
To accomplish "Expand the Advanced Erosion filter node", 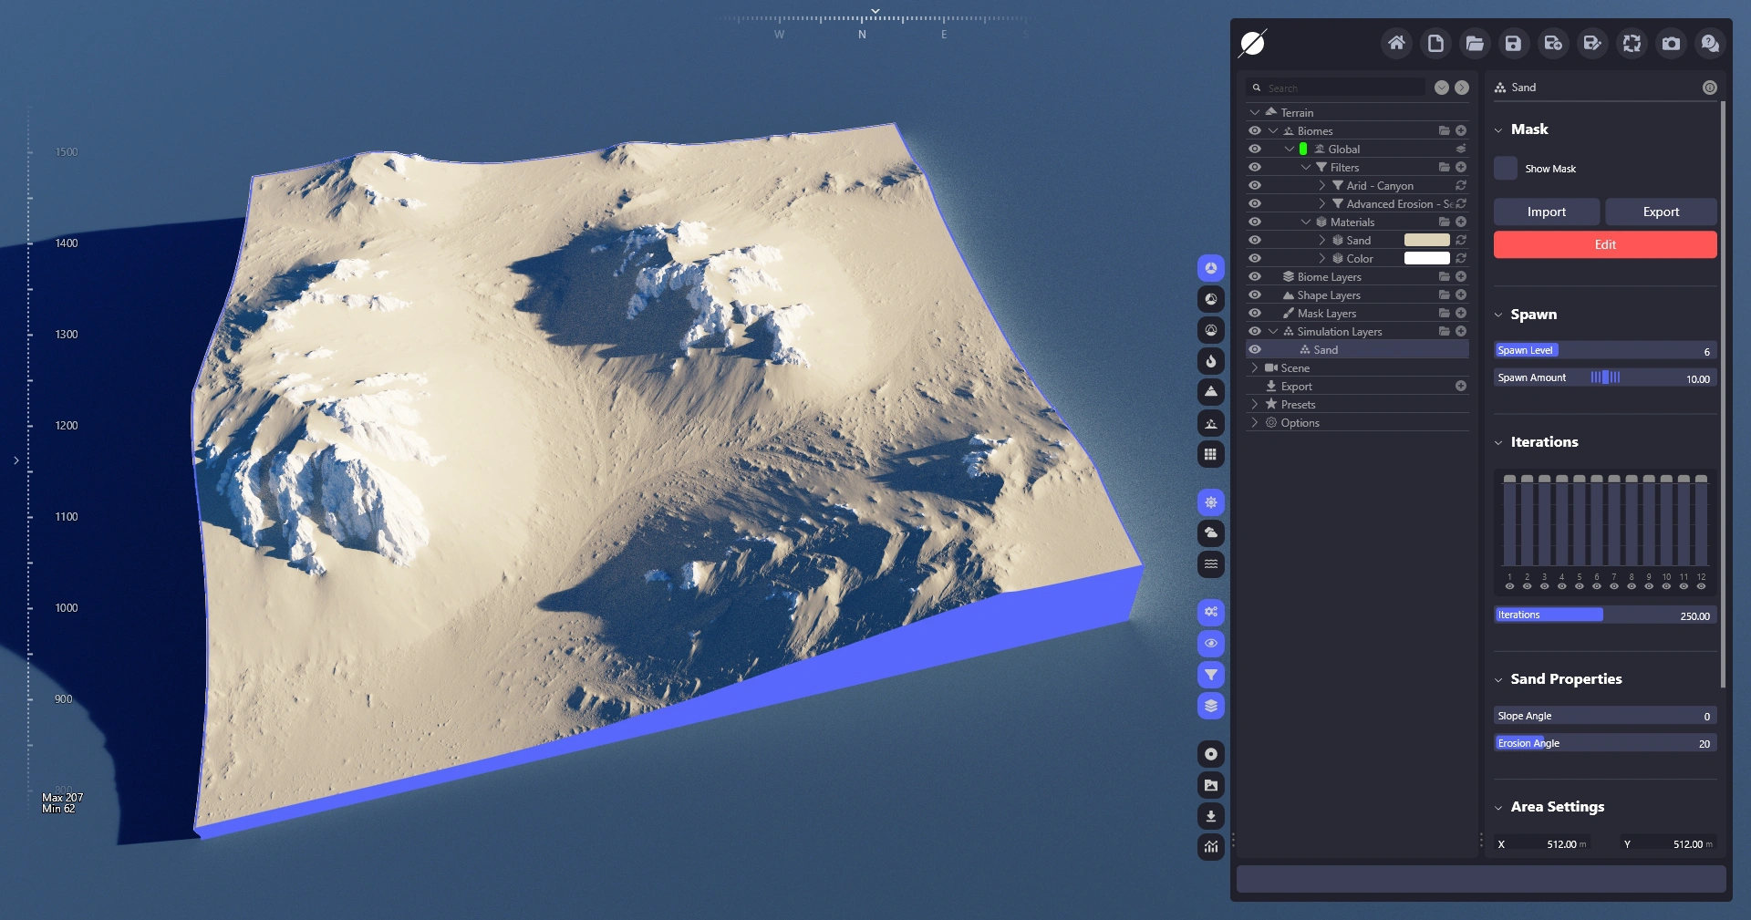I will (1322, 203).
